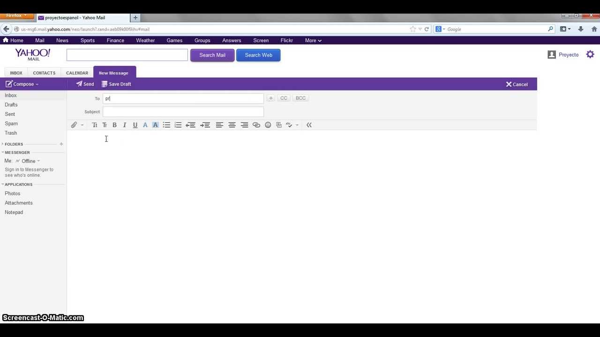Select the New Message tab

[x=114, y=73]
